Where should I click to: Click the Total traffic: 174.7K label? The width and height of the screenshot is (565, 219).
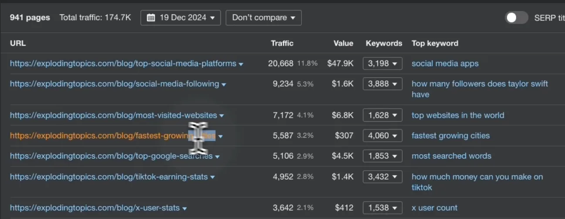95,18
